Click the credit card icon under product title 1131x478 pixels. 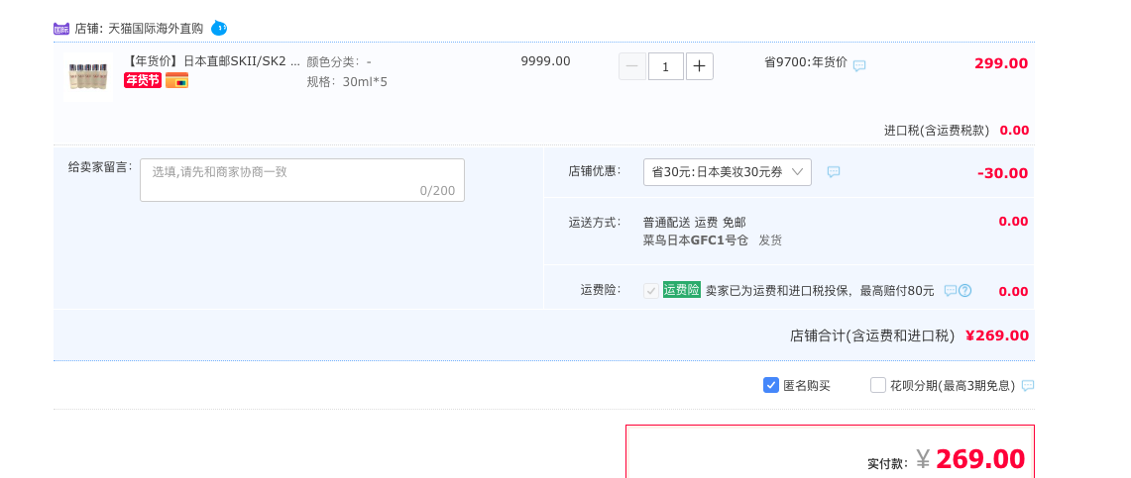tap(176, 80)
